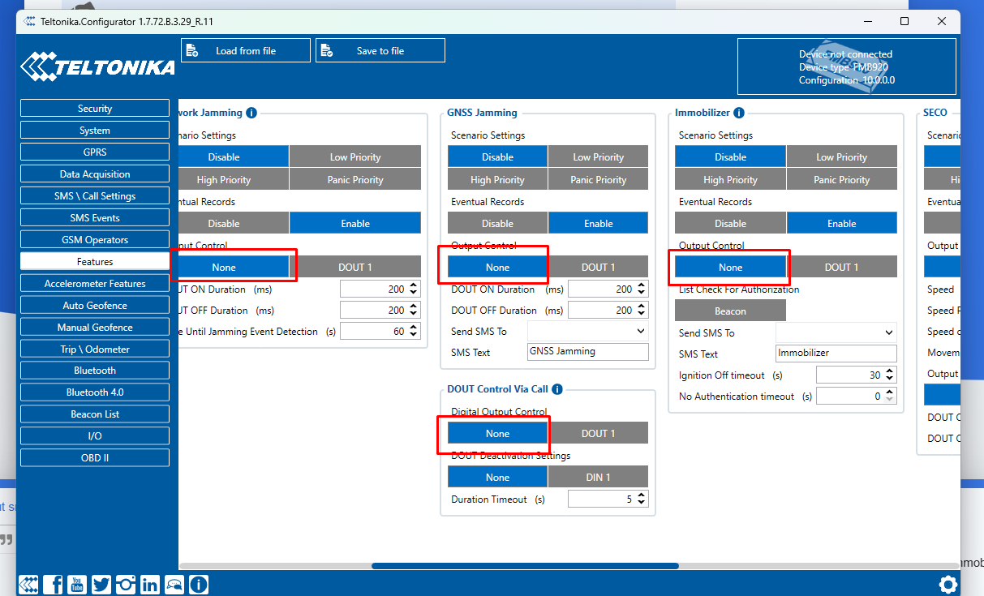Open Bluetooth 4.0 in sidebar
Viewport: 984px width, 596px height.
click(x=95, y=392)
